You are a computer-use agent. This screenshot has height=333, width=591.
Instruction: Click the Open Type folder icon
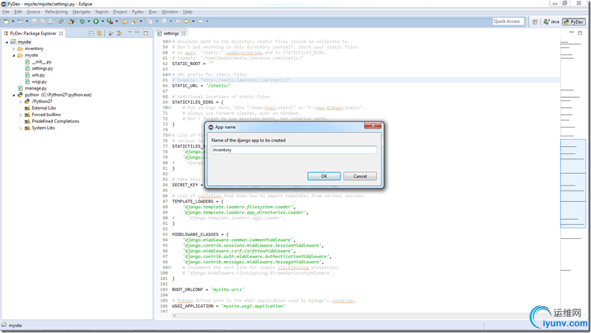tap(125, 21)
